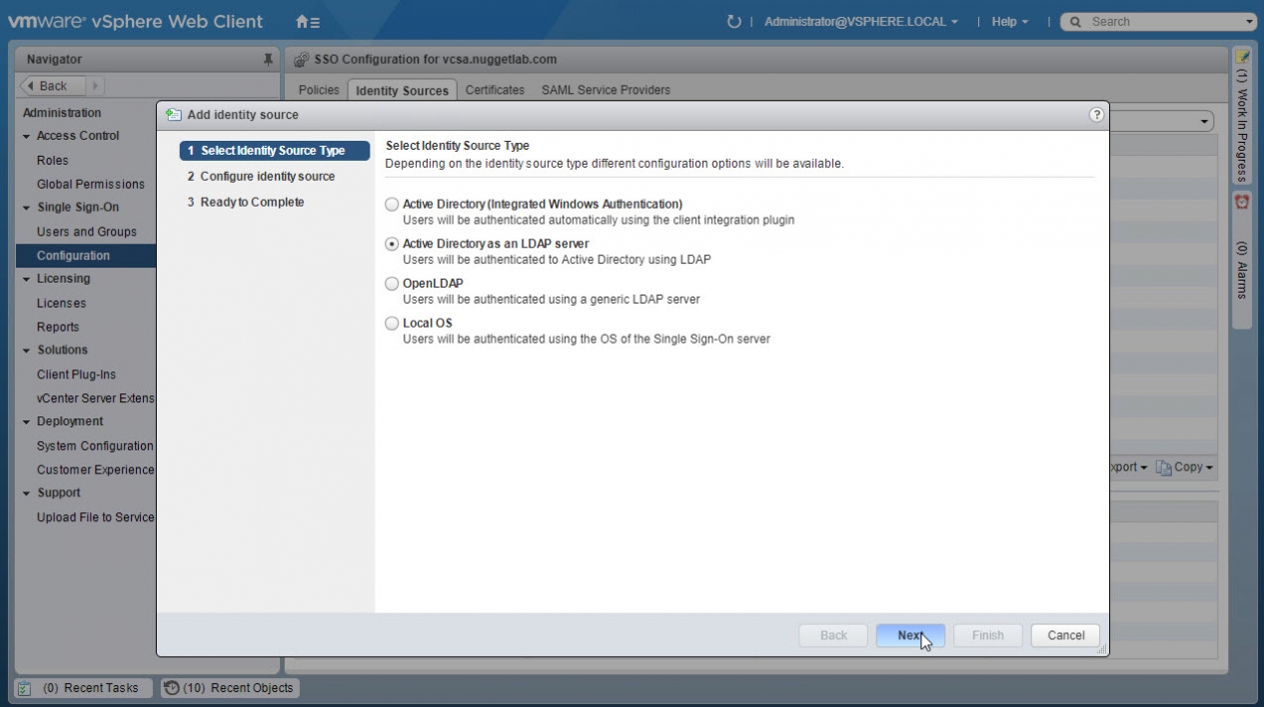Click the Search input field
The height and width of the screenshot is (707, 1264).
pyautogui.click(x=1159, y=21)
